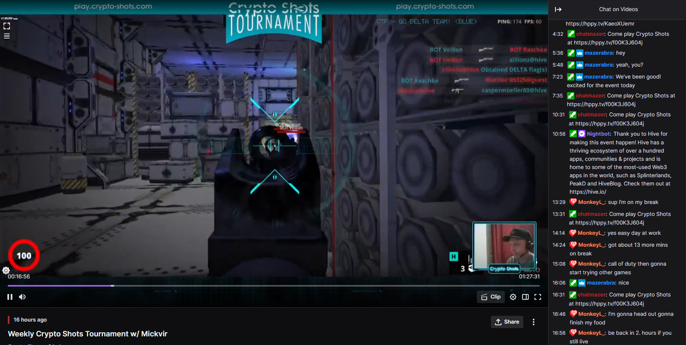Image resolution: width=686 pixels, height=345 pixels.
Task: Click mazerabra's broadcaster badge at 5:48
Action: [x=580, y=65]
